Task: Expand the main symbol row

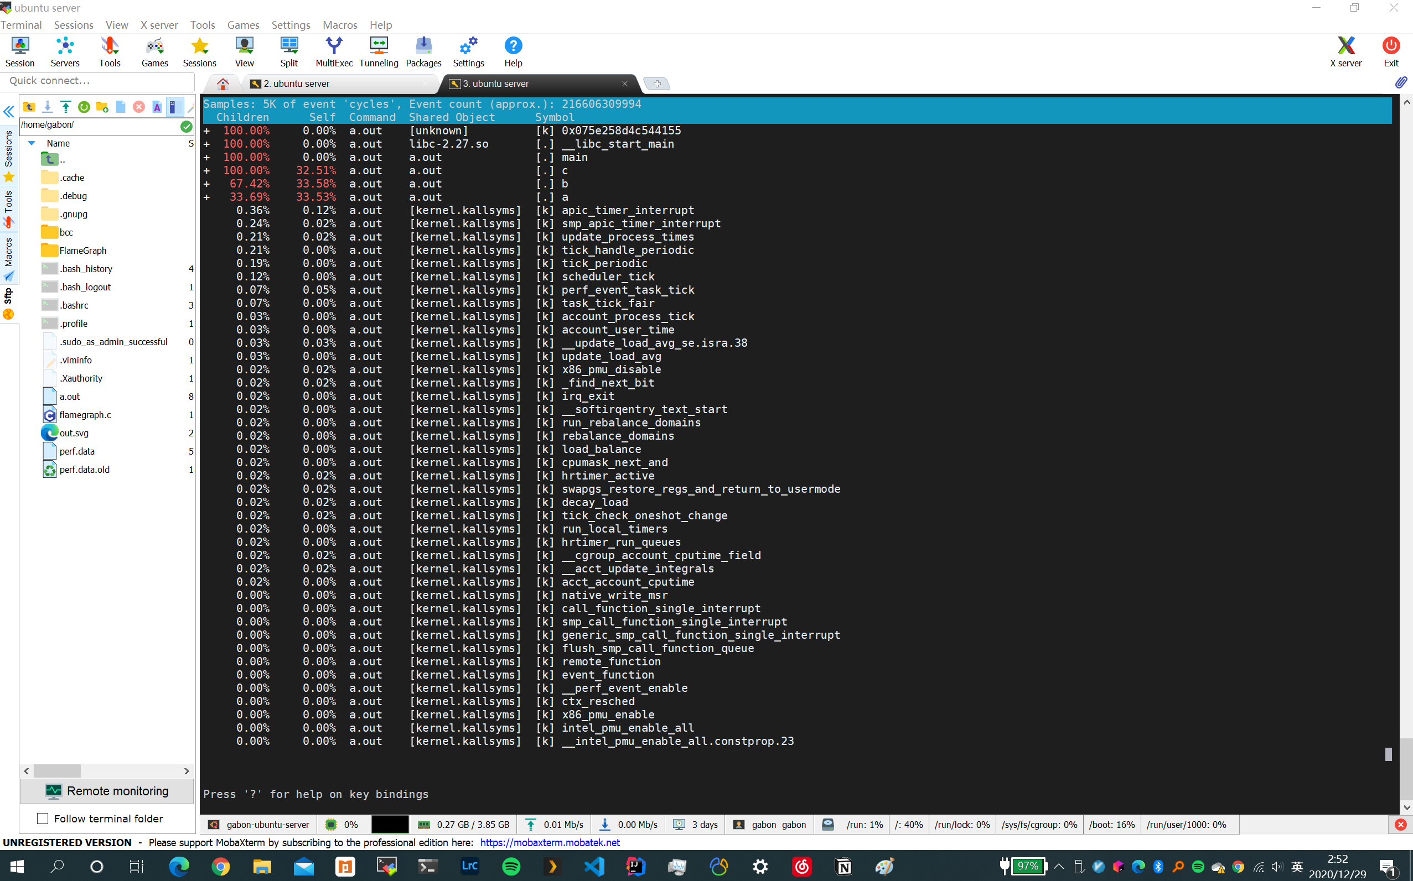Action: tap(206, 157)
